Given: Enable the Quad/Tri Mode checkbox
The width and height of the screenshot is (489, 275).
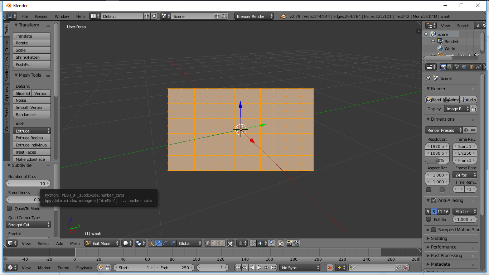Looking at the screenshot, I should point(10,208).
